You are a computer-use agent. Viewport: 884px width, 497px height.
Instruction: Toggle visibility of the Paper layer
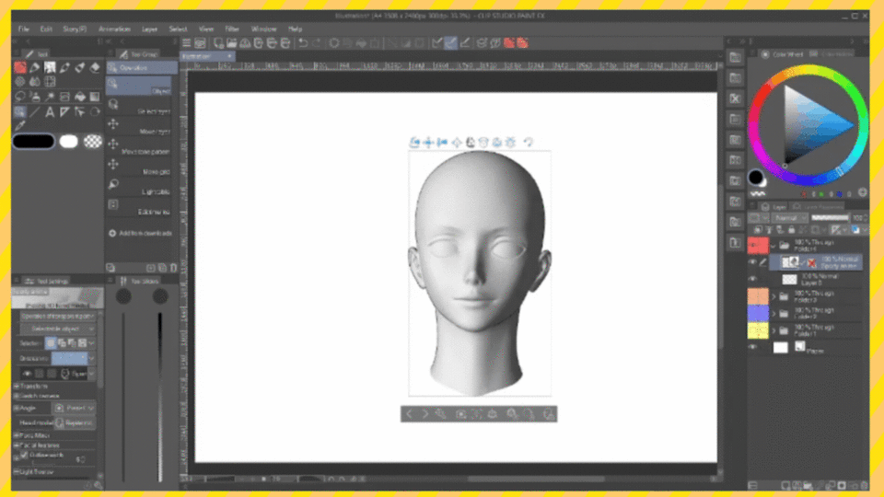click(752, 347)
